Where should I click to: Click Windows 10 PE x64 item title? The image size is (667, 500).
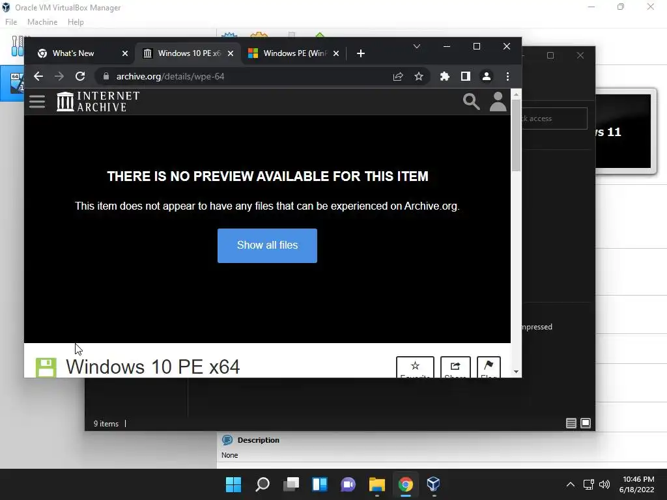coord(152,367)
